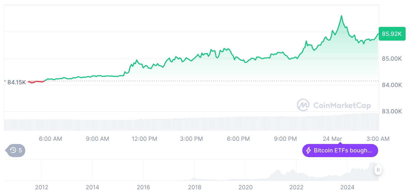
Task: Click the 6:00 AM time axis label
Action: 50,139
